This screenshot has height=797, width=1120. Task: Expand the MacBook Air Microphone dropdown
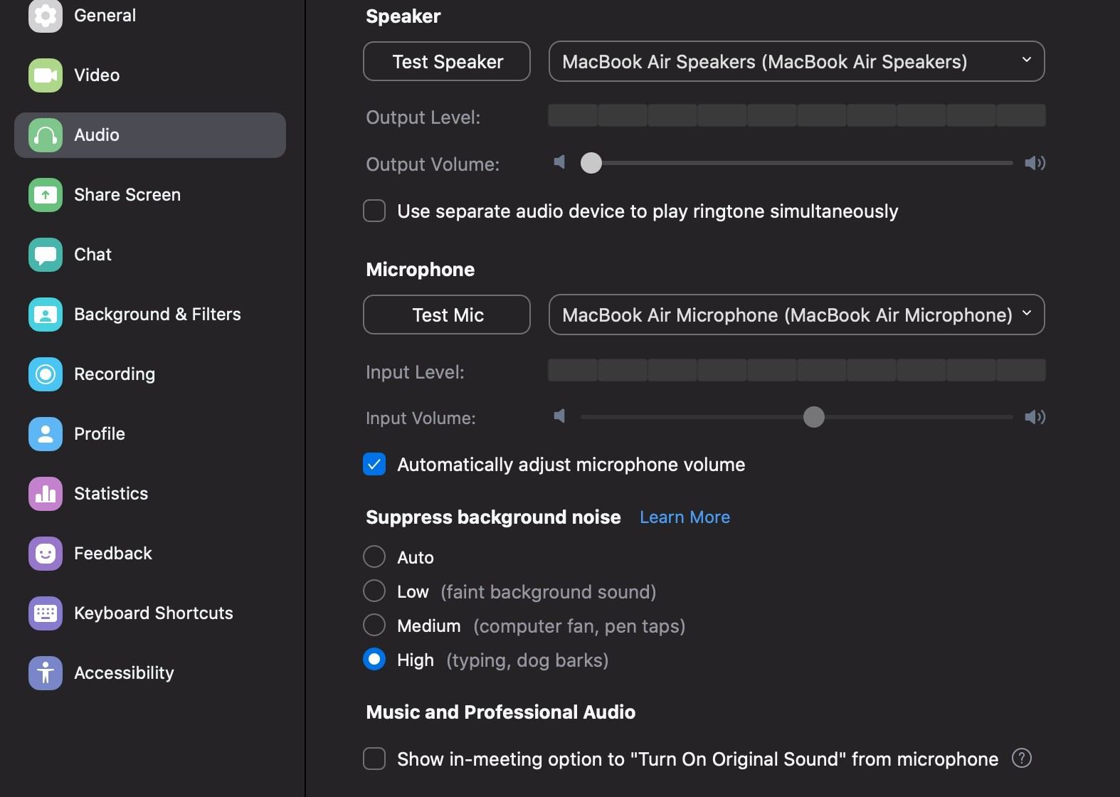click(796, 315)
